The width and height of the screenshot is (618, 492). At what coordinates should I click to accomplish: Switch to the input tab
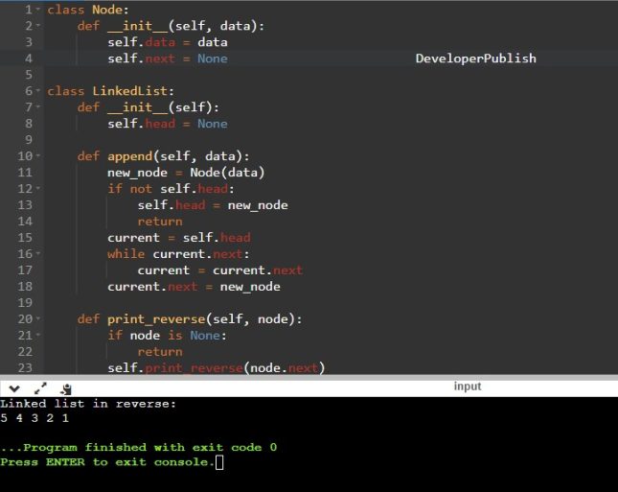[468, 387]
